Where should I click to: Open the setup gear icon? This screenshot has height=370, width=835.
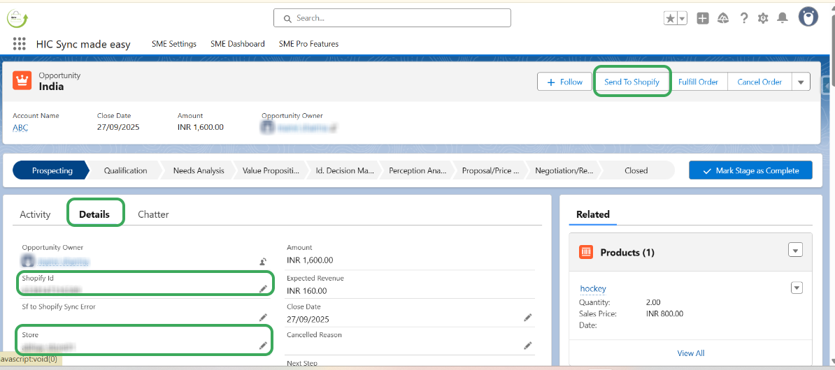click(763, 19)
